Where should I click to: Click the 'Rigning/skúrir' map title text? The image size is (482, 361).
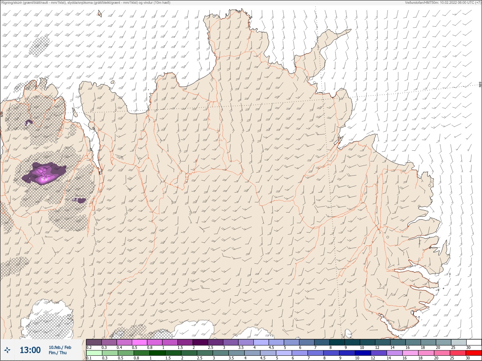tap(85, 2)
